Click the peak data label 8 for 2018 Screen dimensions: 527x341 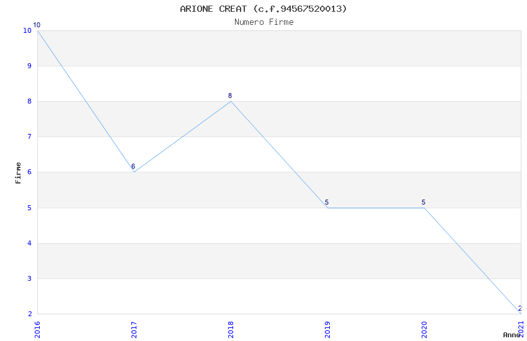(x=230, y=95)
